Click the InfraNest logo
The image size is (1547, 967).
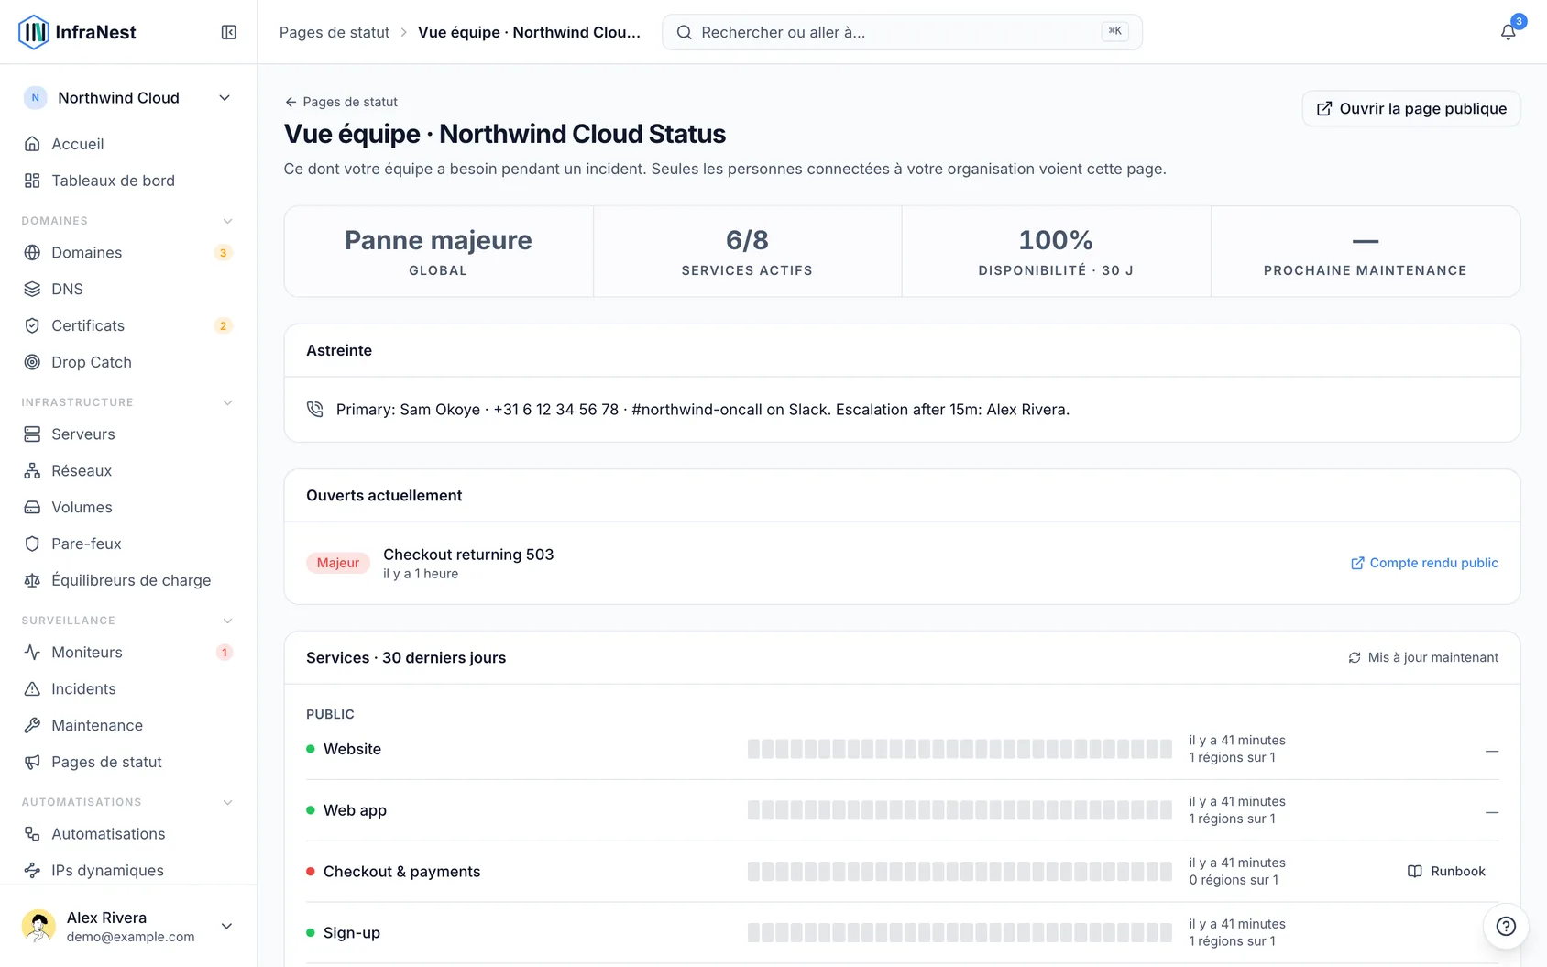click(77, 32)
